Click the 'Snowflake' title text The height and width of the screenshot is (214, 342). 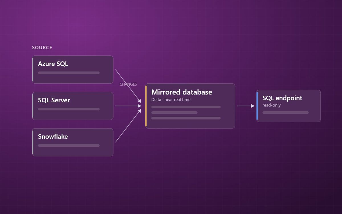point(53,136)
